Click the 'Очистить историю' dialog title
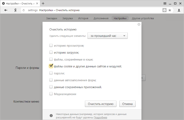Viewport: 184px width, 120px height. [x=63, y=29]
